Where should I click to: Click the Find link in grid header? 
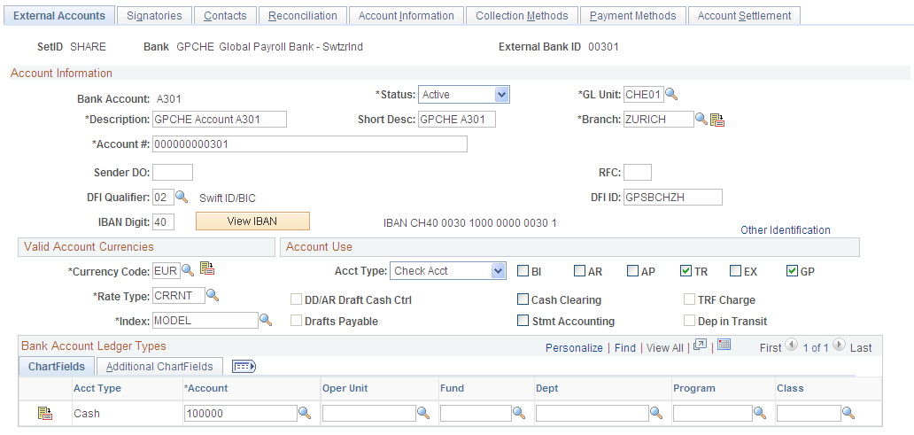tap(625, 347)
